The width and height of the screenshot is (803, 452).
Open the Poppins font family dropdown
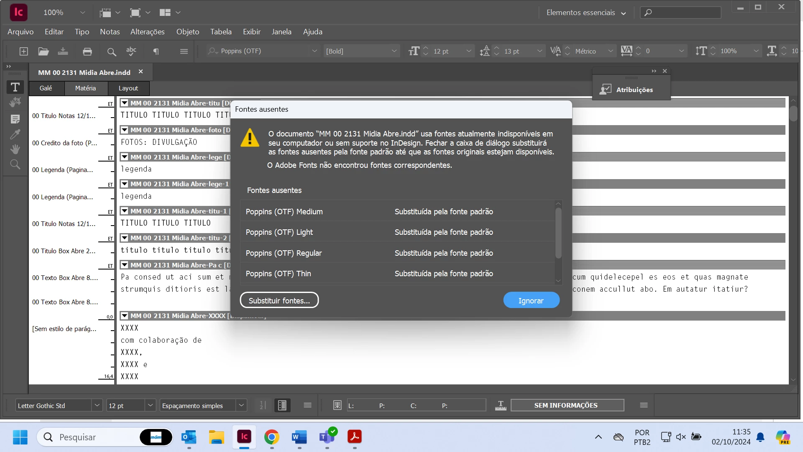coord(314,51)
